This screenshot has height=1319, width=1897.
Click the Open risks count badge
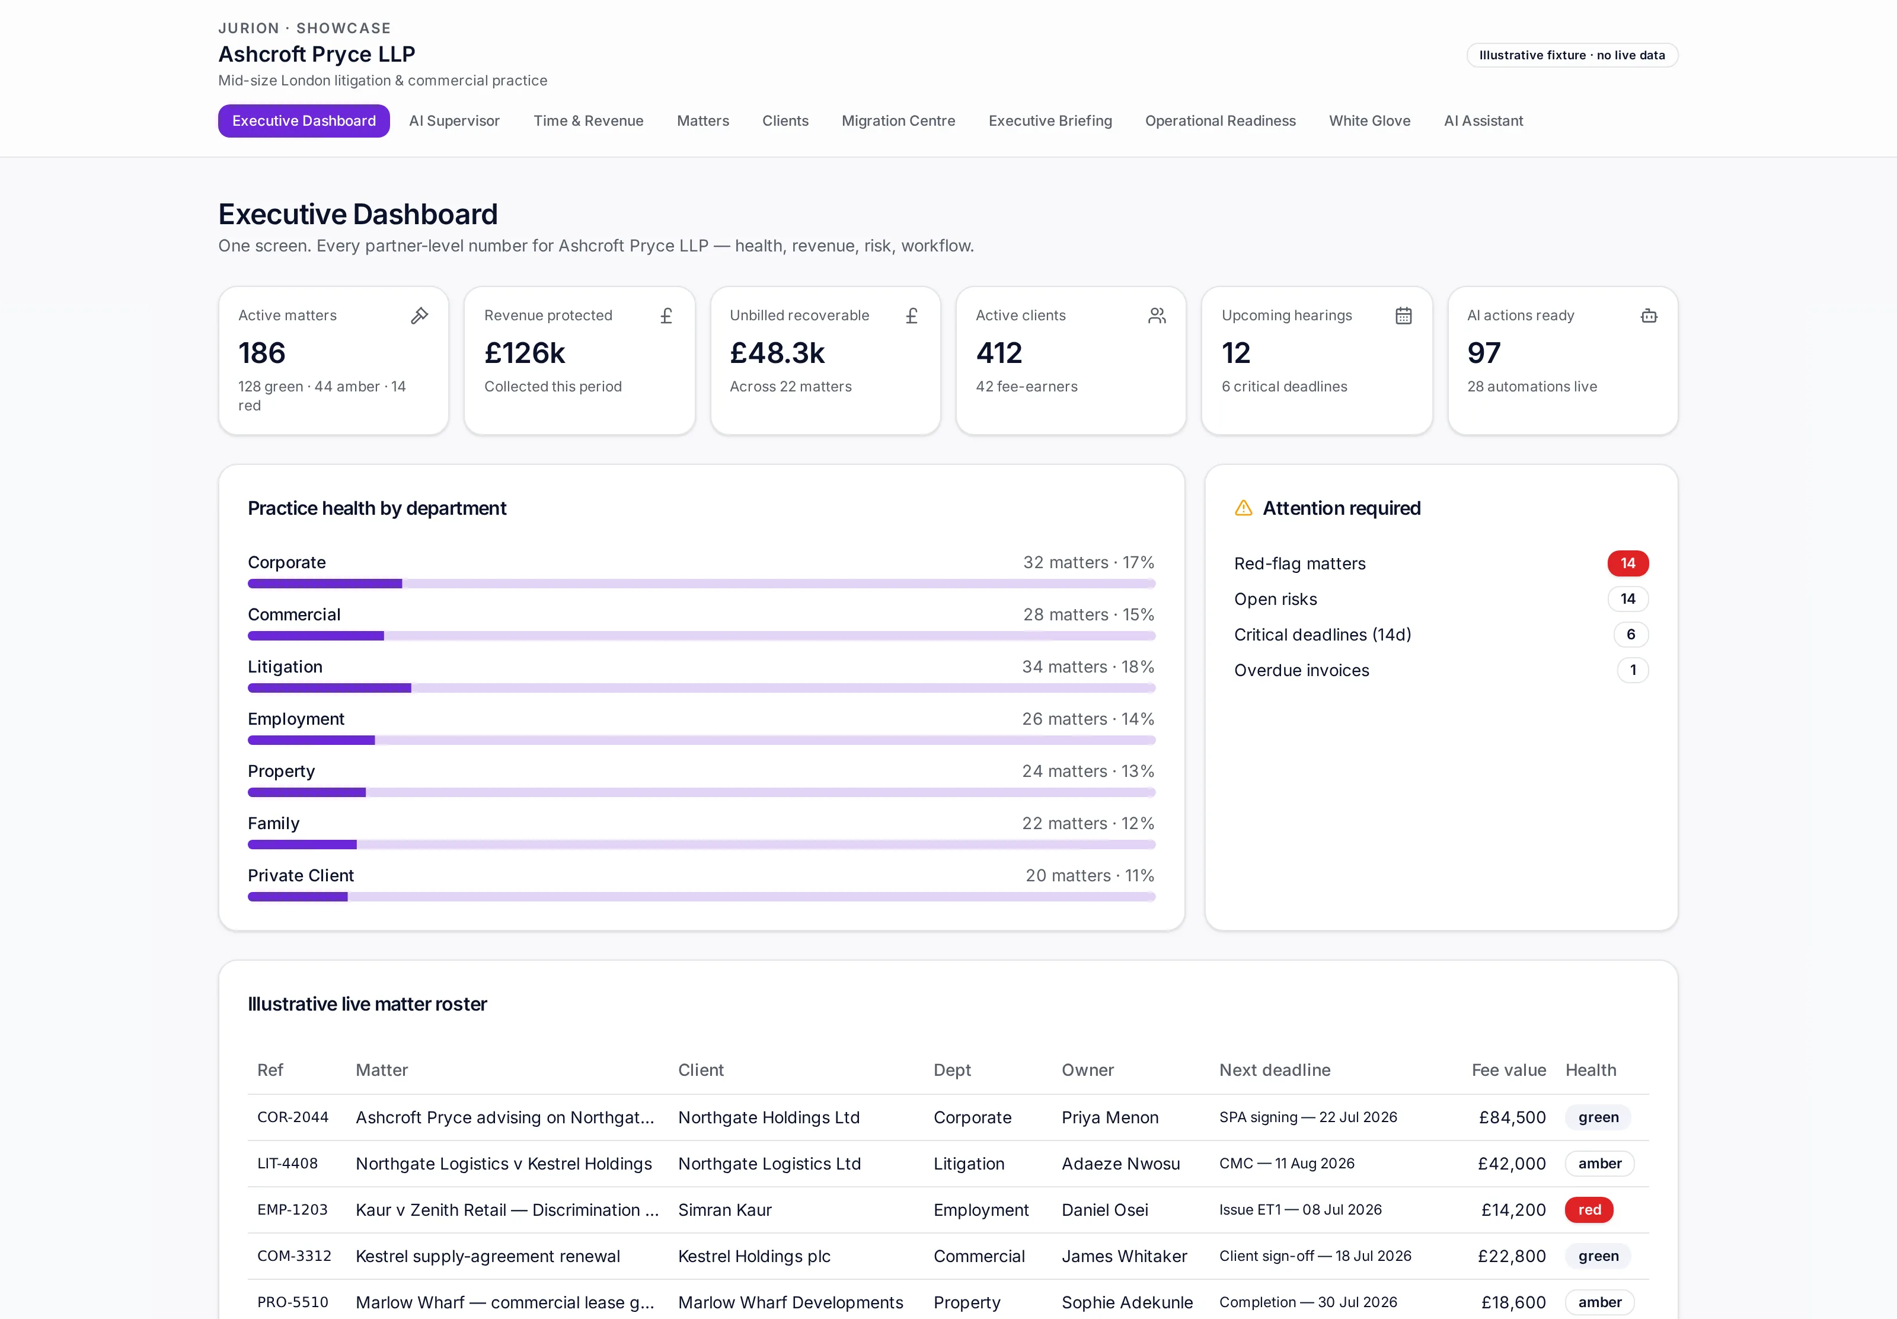[x=1628, y=599]
